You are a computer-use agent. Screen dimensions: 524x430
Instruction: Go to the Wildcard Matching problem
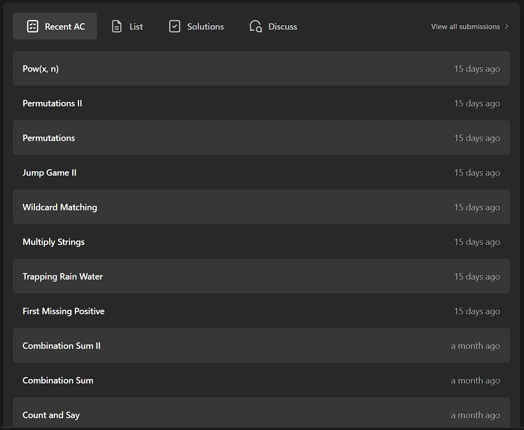(60, 207)
